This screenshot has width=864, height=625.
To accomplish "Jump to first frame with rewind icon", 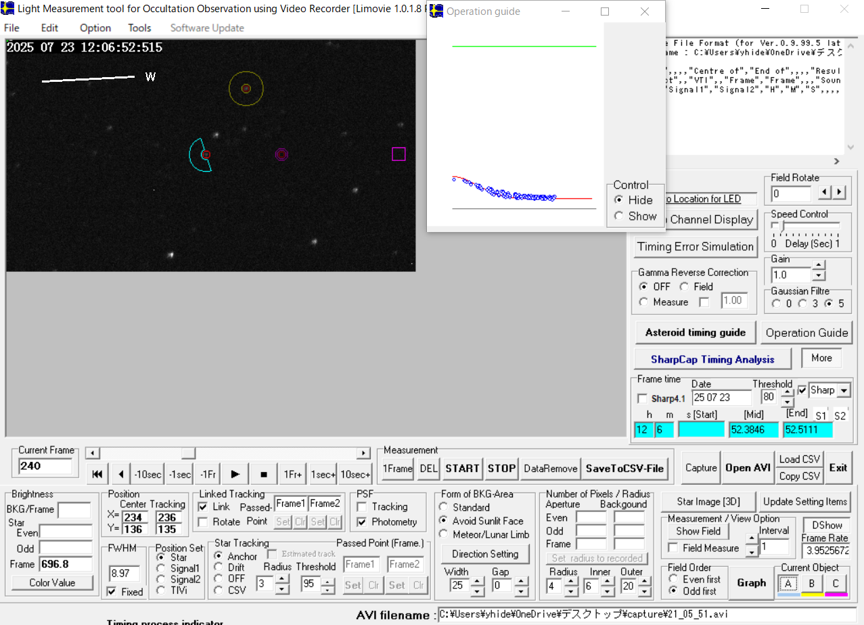I will coord(97,475).
